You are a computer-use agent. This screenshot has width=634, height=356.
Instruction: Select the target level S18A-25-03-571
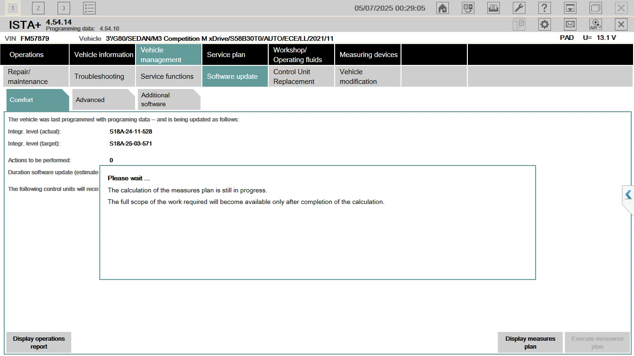[131, 144]
